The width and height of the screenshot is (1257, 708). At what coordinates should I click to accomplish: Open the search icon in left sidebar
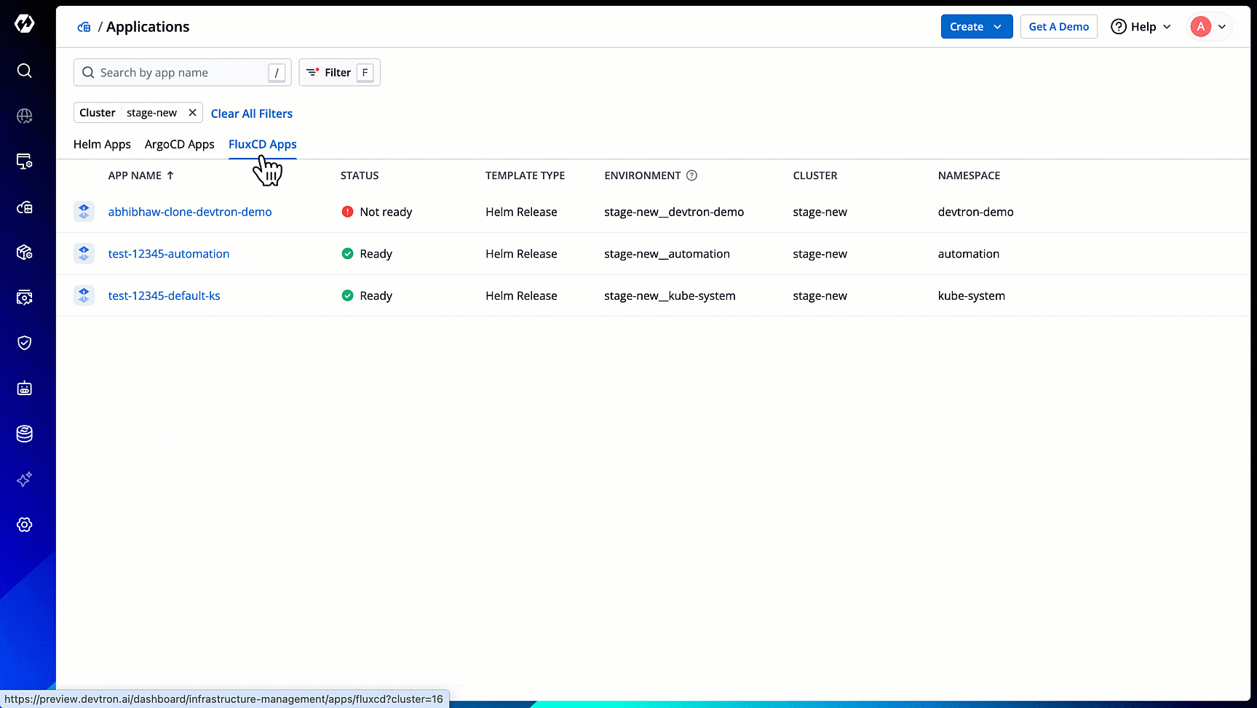pyautogui.click(x=24, y=71)
